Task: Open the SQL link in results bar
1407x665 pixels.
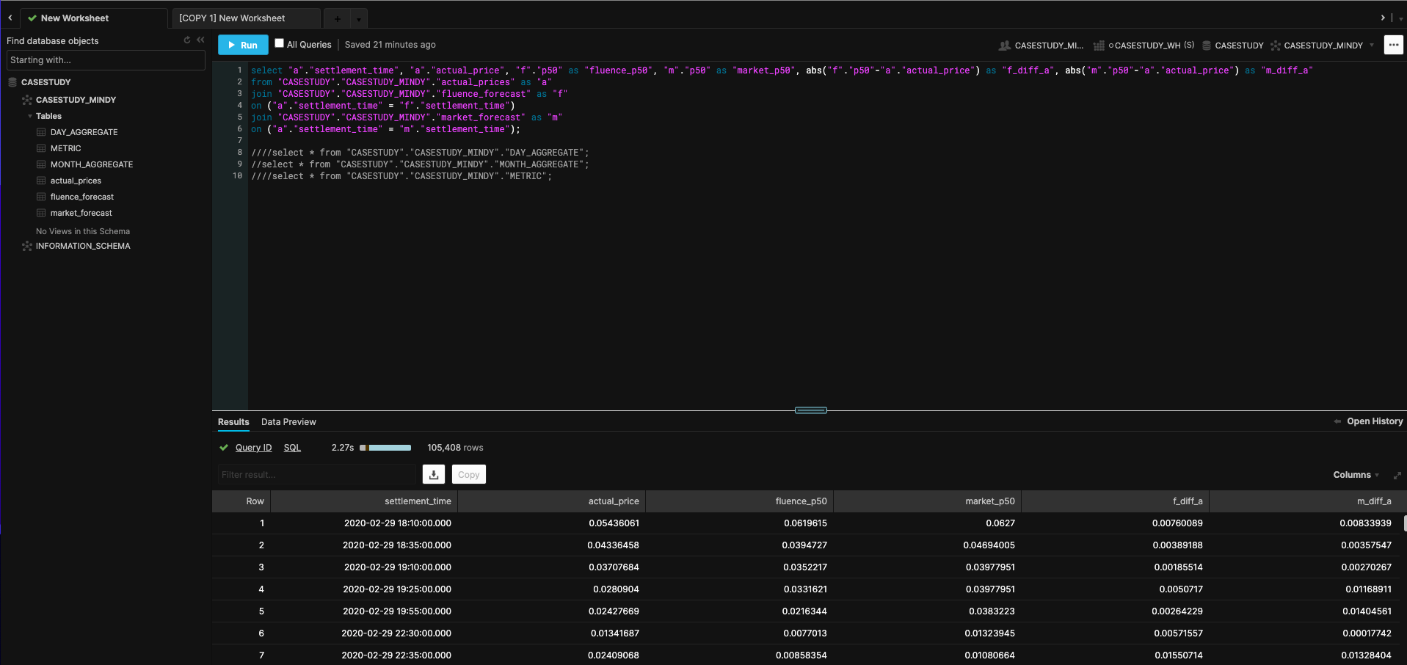Action: click(x=292, y=448)
